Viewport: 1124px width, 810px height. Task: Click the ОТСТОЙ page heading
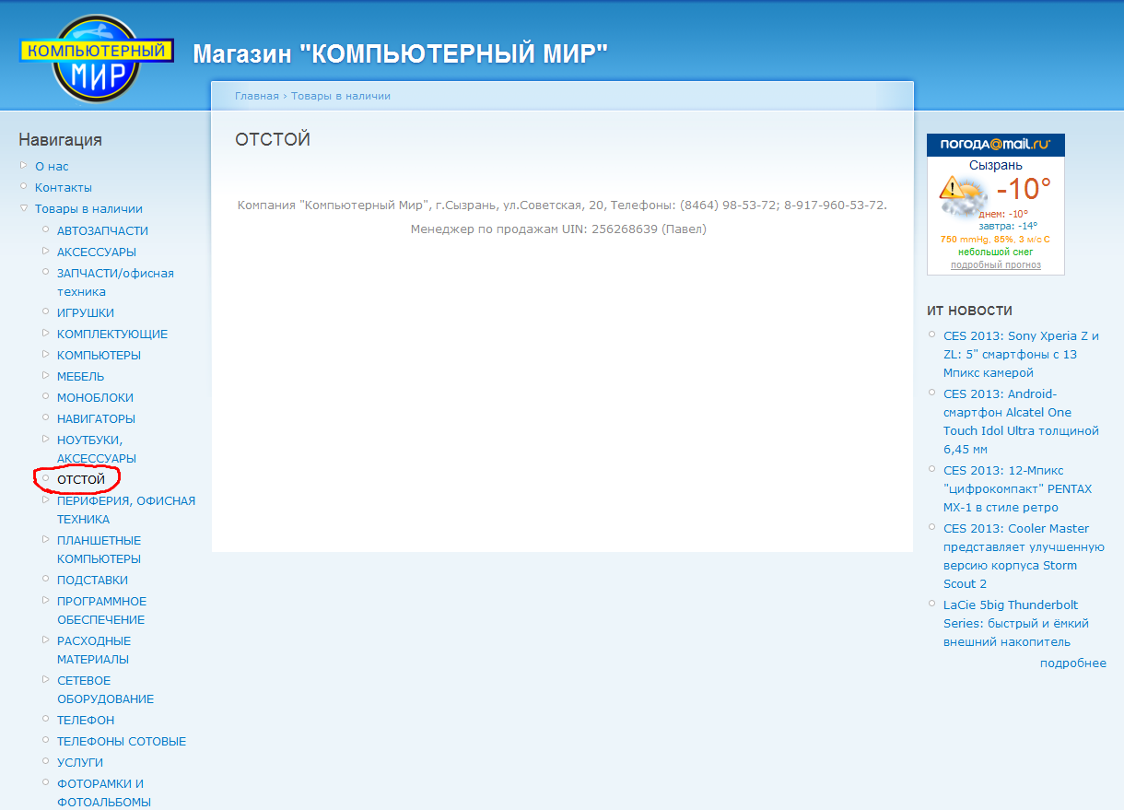273,140
